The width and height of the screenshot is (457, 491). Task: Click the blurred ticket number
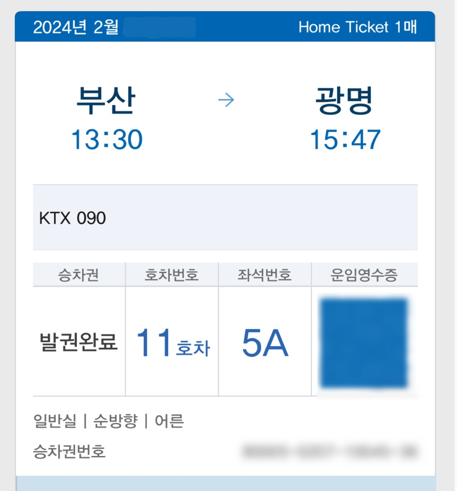click(331, 451)
